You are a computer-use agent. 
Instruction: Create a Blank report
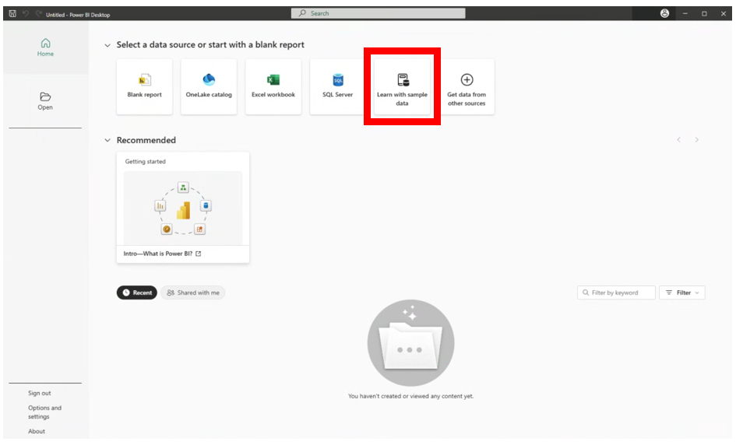145,87
